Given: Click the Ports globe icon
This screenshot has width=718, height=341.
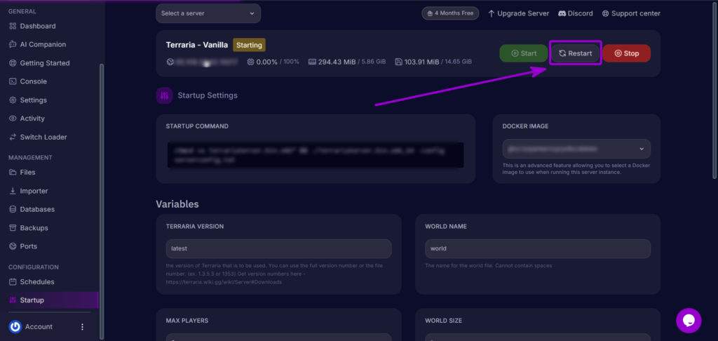Looking at the screenshot, I should coord(13,246).
